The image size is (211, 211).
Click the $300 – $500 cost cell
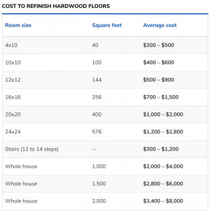[x=159, y=45]
